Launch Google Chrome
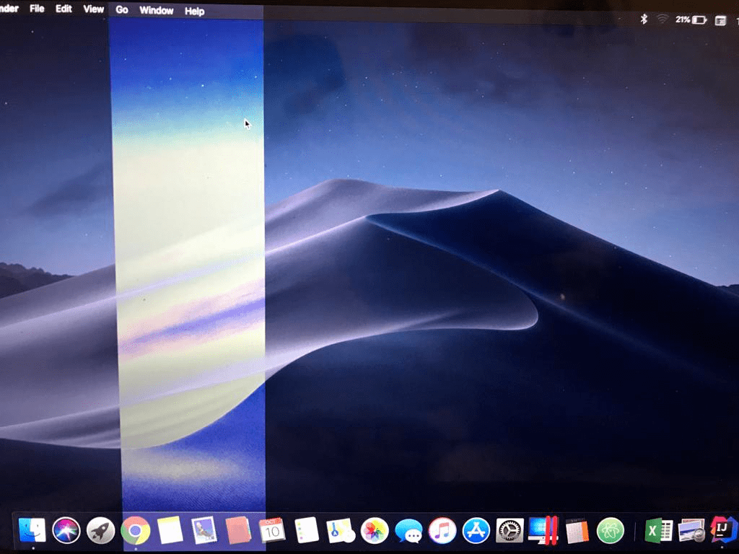739x554 pixels. [136, 530]
